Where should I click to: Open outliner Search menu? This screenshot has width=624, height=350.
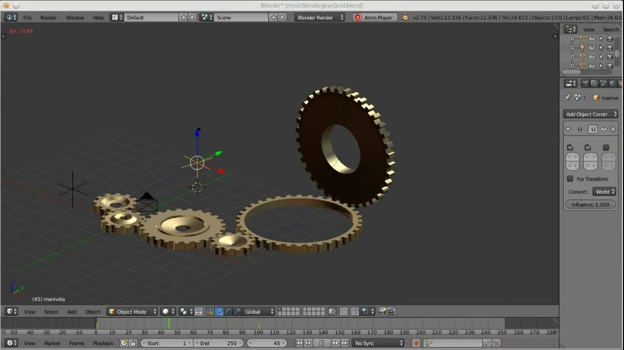(x=611, y=29)
